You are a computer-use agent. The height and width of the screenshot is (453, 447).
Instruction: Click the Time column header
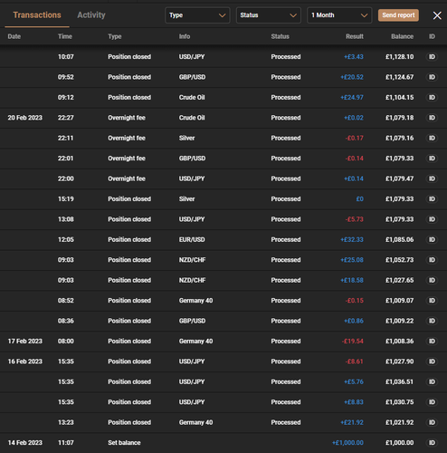click(65, 36)
